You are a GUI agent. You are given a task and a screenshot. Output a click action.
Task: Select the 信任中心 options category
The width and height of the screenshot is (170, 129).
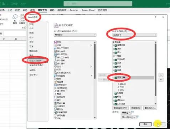click(38, 75)
